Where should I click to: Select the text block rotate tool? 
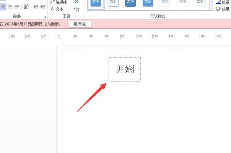point(76,9)
